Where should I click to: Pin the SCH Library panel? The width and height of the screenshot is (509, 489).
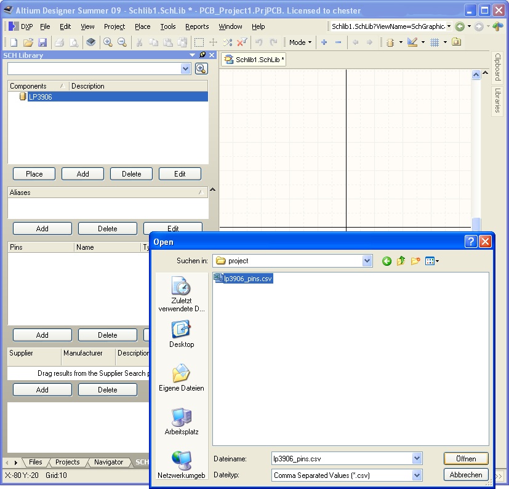[202, 55]
